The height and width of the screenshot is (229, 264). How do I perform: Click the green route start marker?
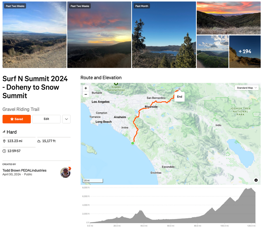(132, 143)
